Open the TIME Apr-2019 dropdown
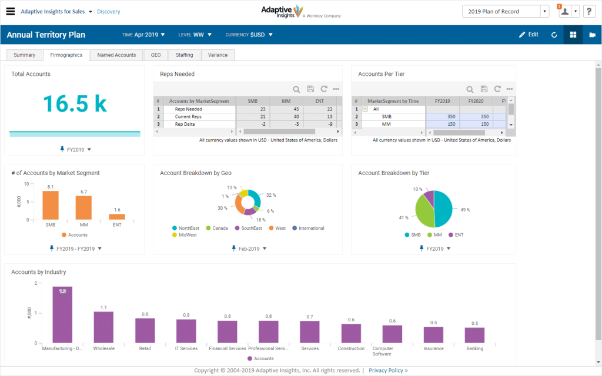 (144, 35)
